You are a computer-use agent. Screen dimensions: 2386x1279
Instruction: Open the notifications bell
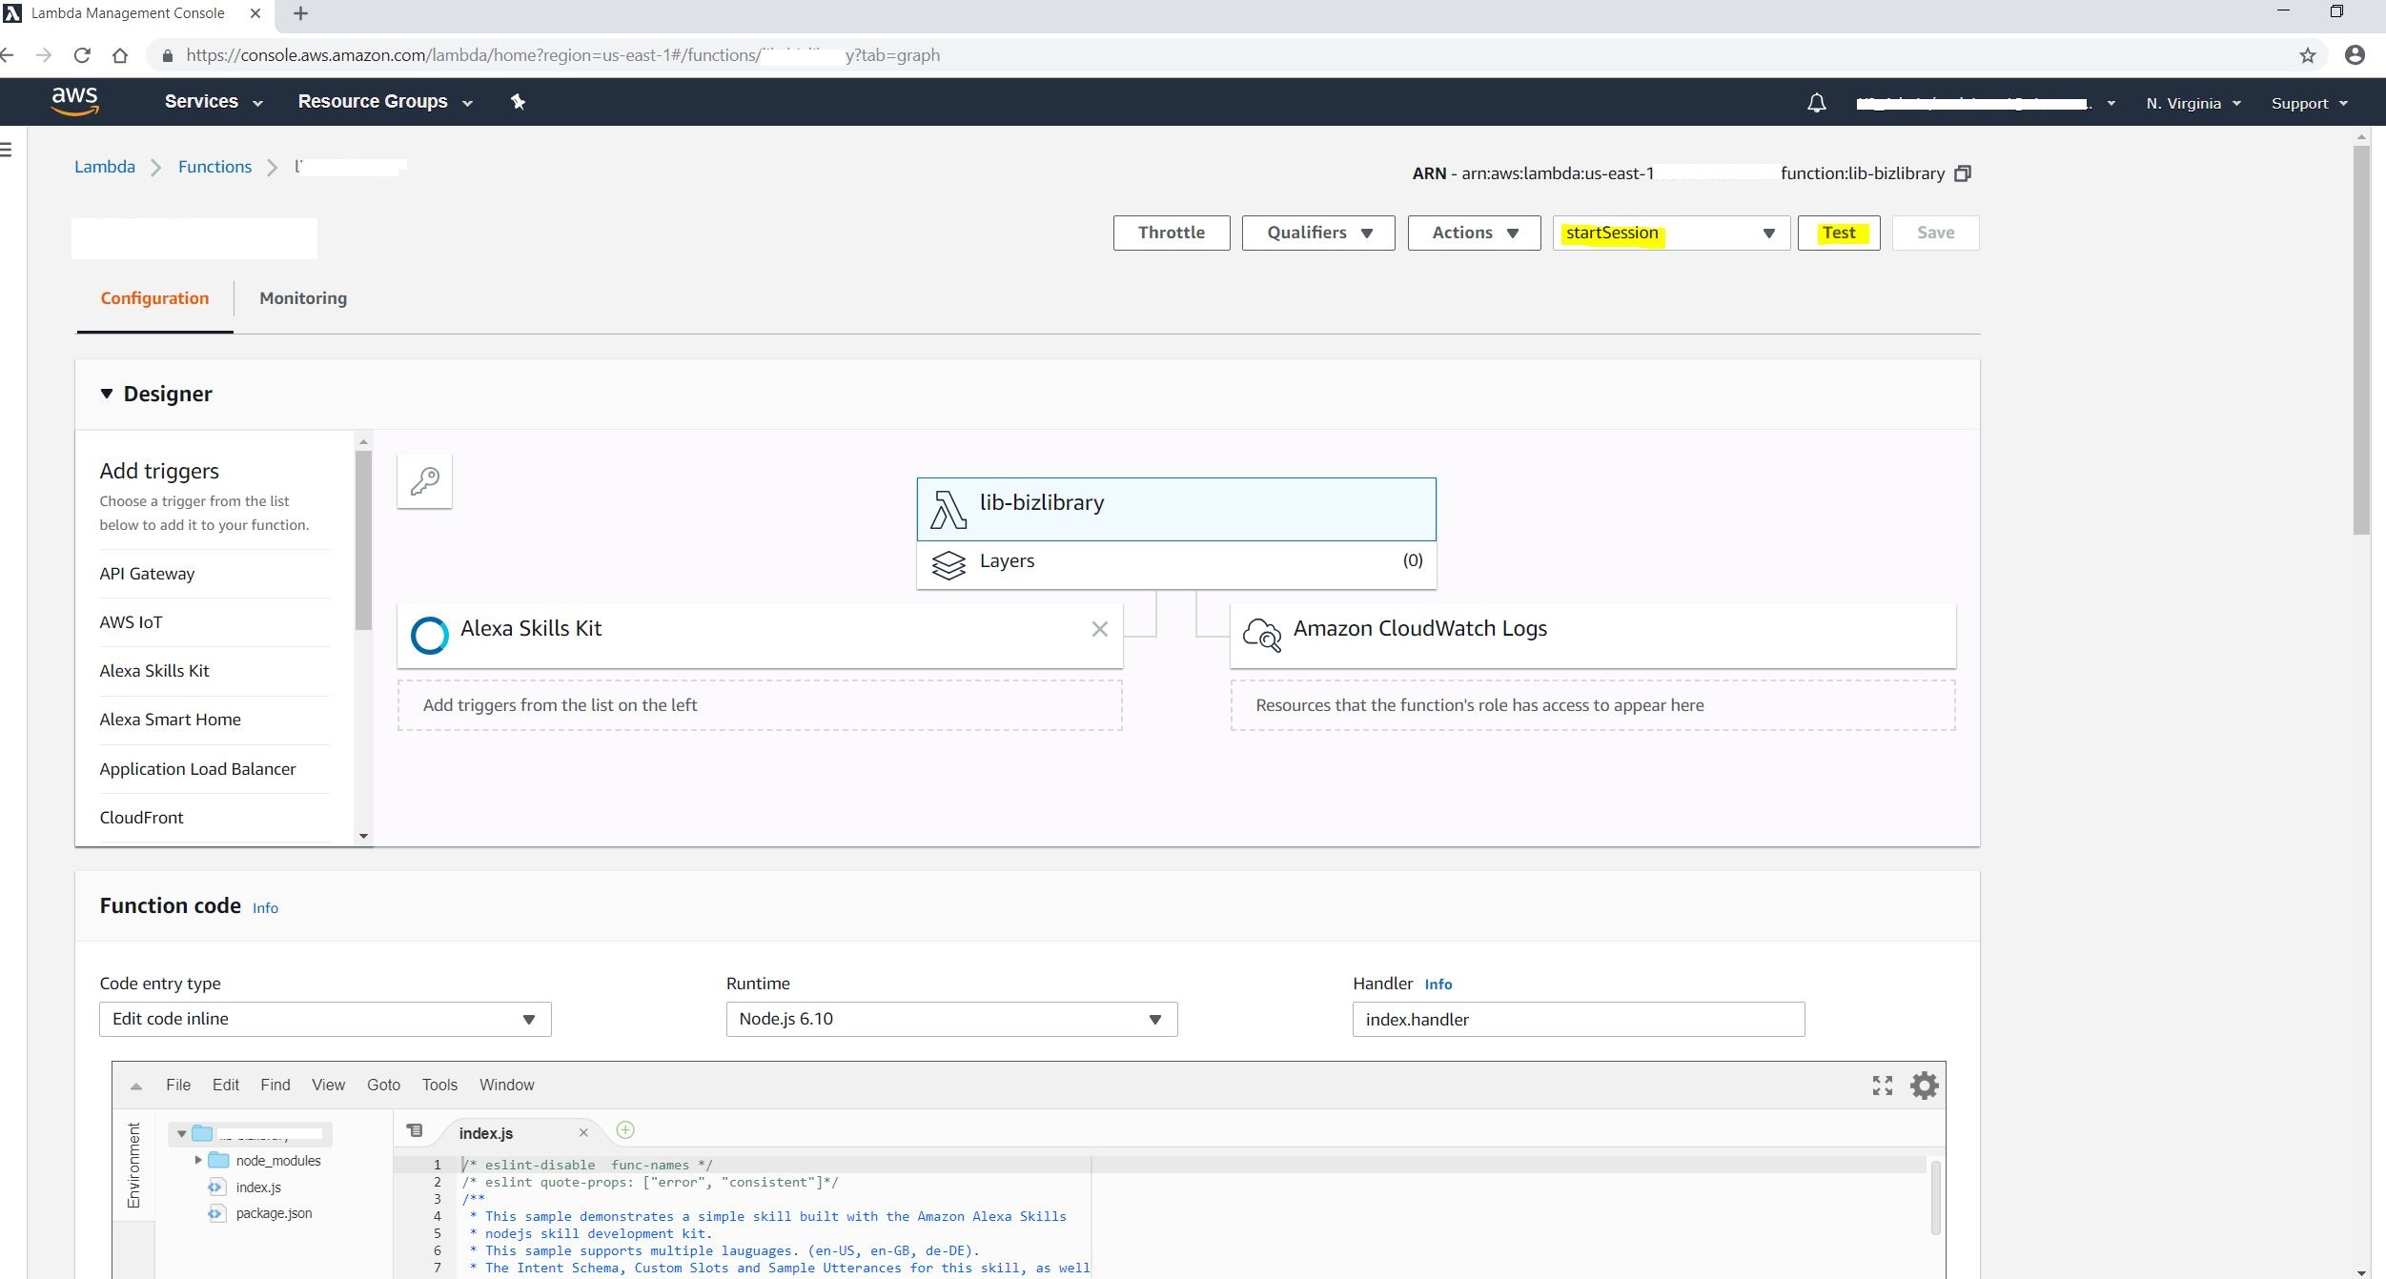click(x=1816, y=103)
